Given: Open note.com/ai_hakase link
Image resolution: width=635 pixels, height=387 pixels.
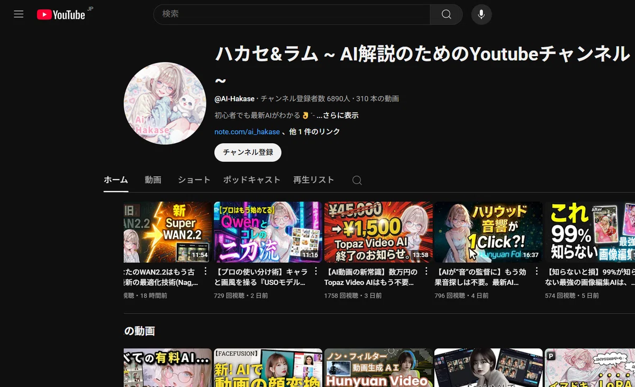Looking at the screenshot, I should tap(247, 132).
